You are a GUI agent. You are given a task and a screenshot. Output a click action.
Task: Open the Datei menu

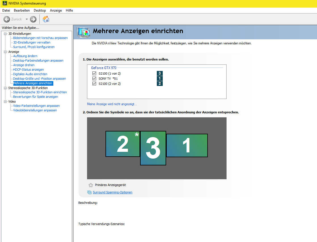click(x=6, y=10)
